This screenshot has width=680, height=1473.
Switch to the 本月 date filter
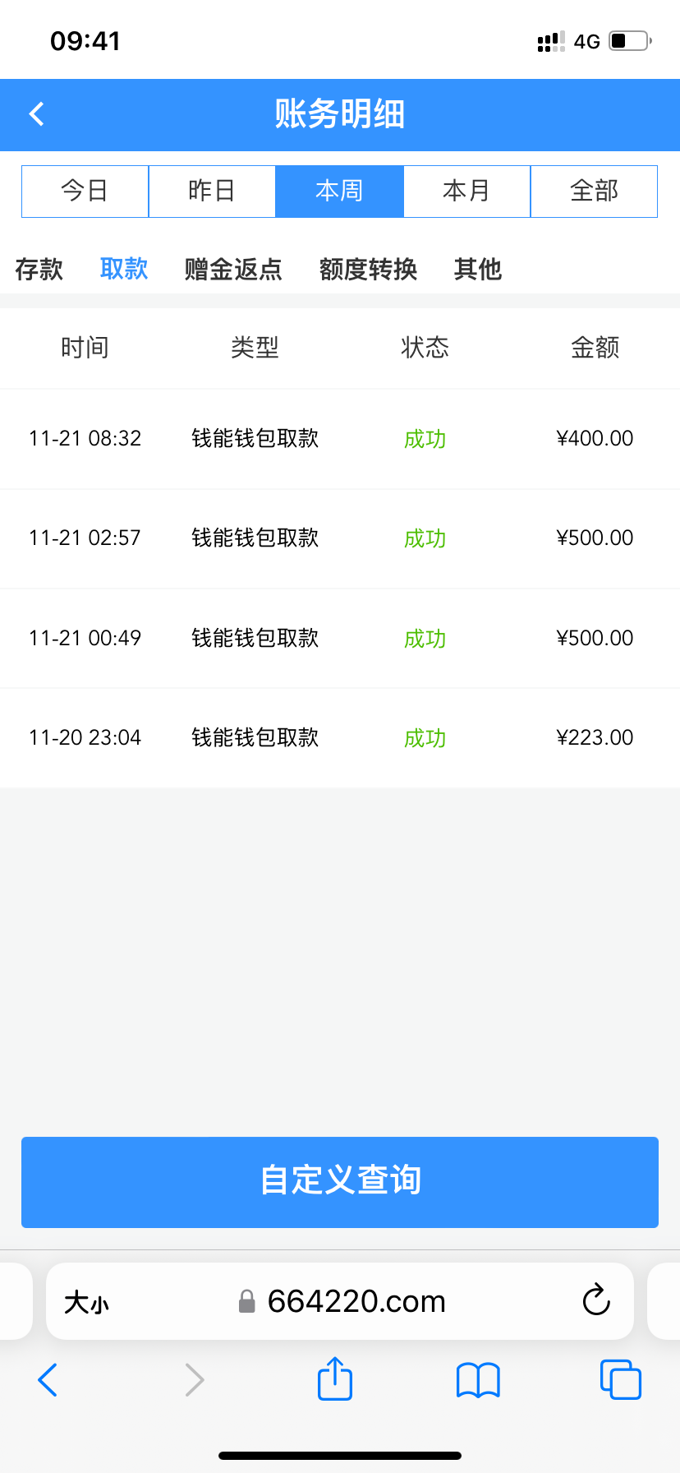[x=466, y=192]
